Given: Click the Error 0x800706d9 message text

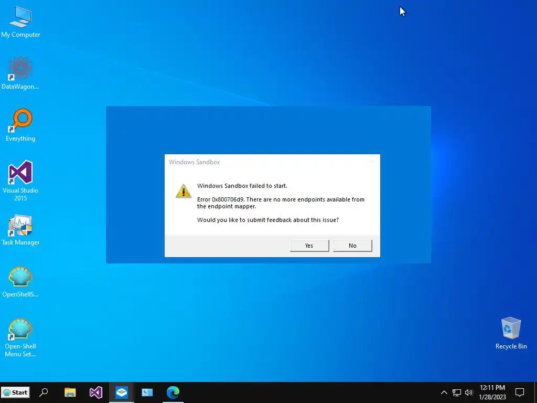Looking at the screenshot, I should coord(281,203).
